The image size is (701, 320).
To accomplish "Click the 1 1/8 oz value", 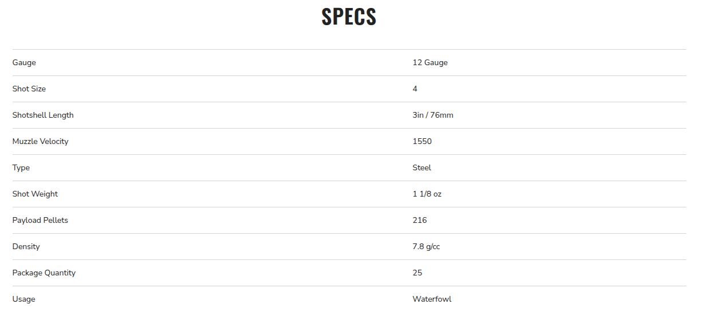I will [427, 194].
